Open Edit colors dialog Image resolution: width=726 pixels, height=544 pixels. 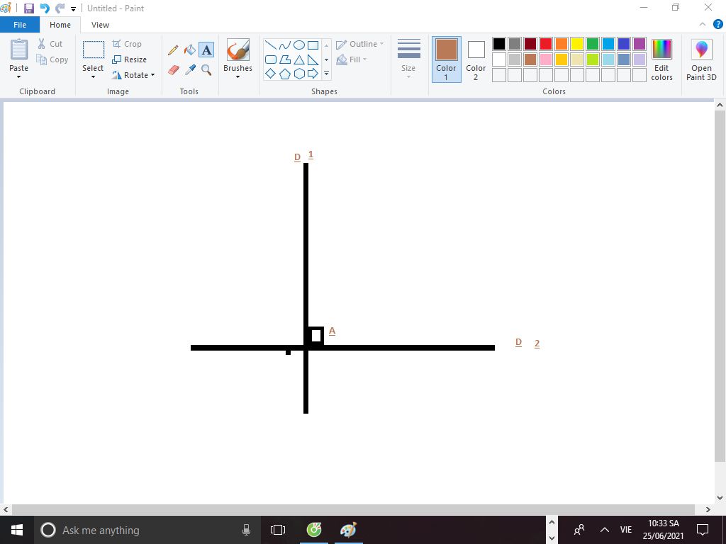click(661, 60)
